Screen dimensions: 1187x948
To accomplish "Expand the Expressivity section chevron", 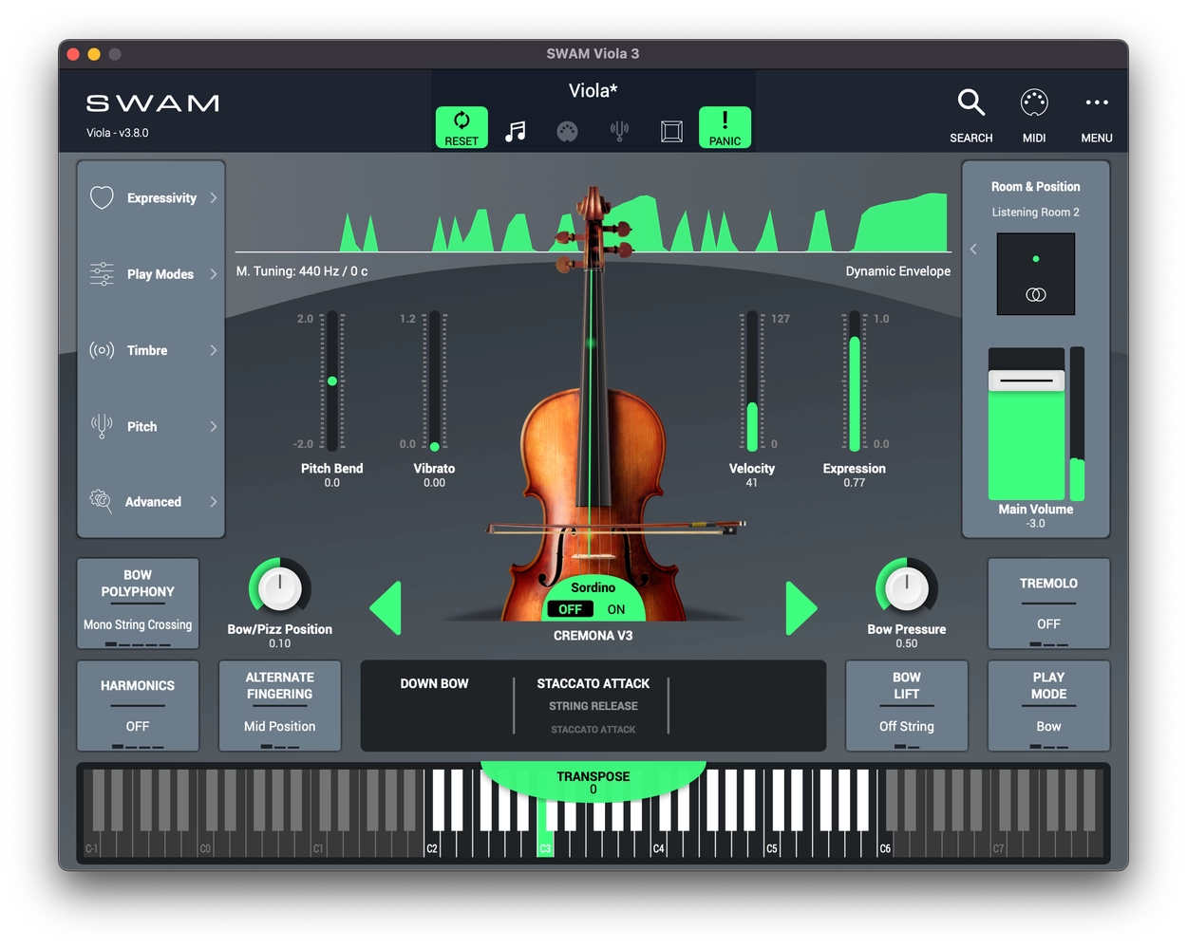I will click(214, 197).
